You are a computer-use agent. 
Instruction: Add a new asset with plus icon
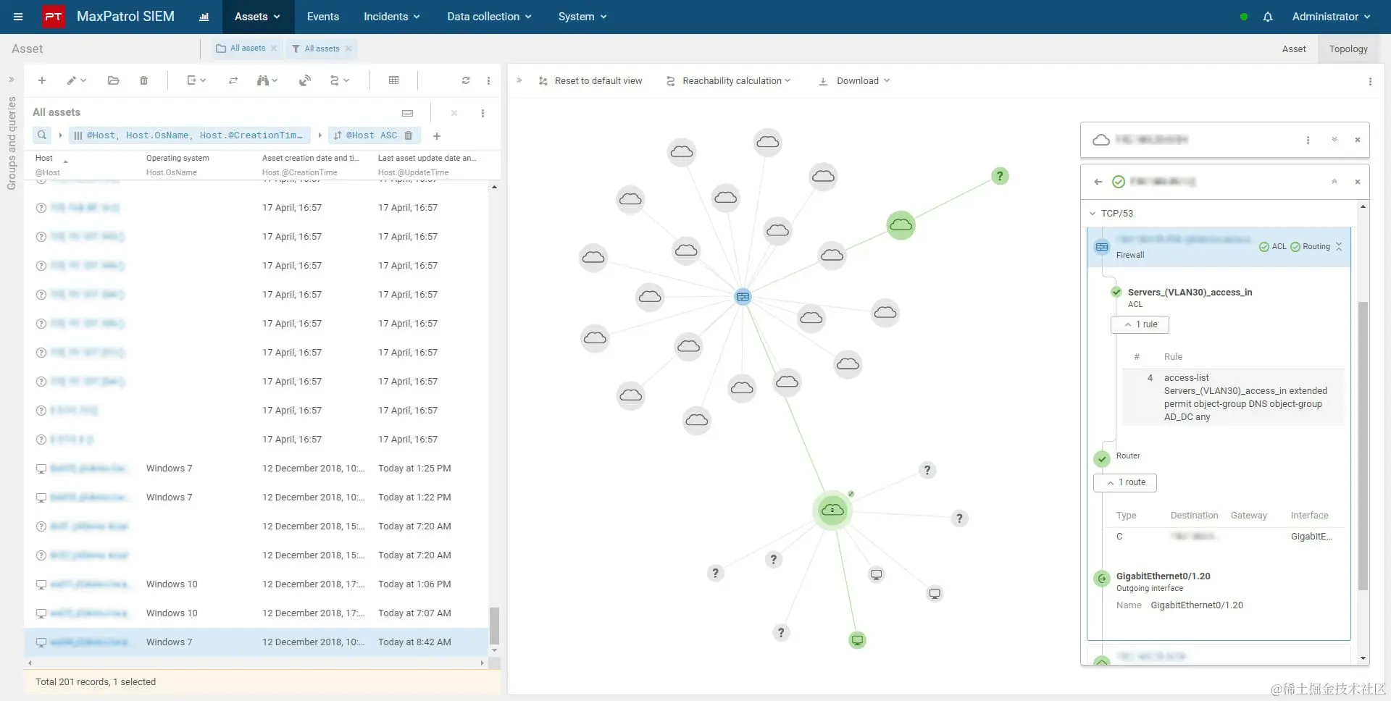(x=42, y=80)
